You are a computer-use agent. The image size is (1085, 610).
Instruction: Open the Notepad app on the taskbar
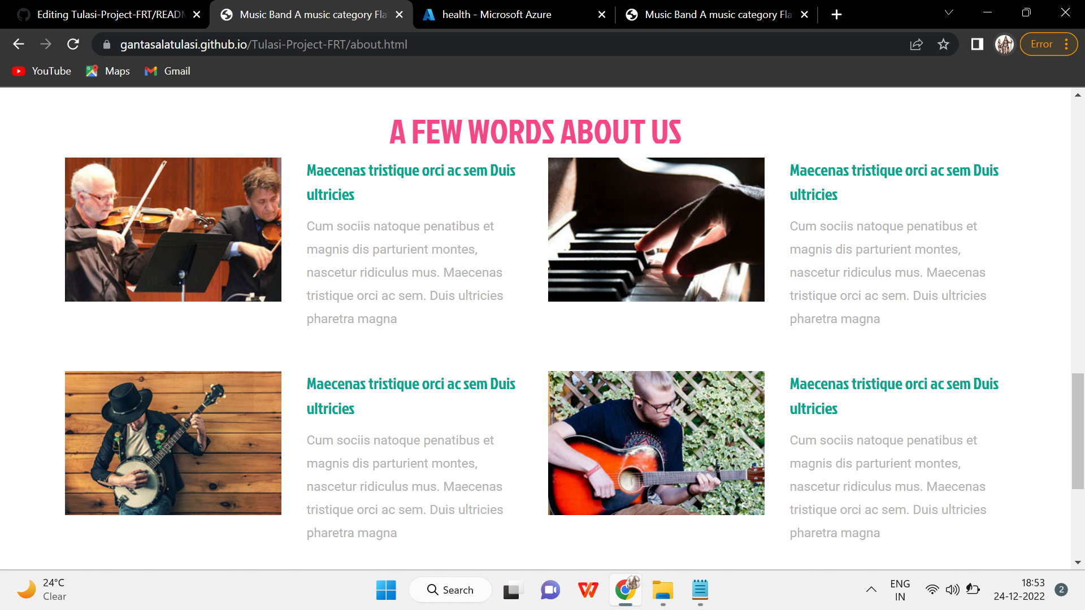pos(700,590)
